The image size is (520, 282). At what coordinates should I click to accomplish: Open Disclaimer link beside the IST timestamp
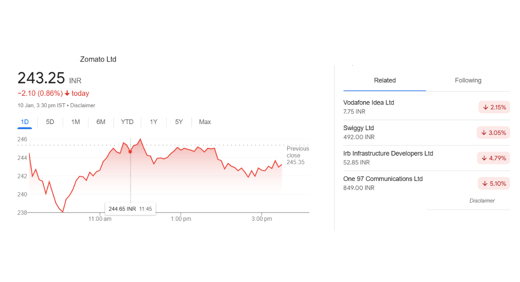coord(83,105)
